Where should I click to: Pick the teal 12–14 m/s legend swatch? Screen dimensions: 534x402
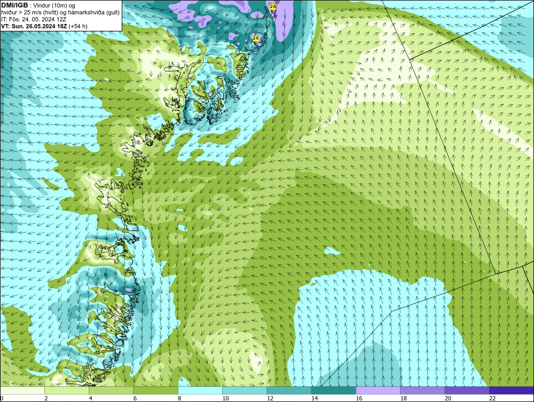click(289, 390)
